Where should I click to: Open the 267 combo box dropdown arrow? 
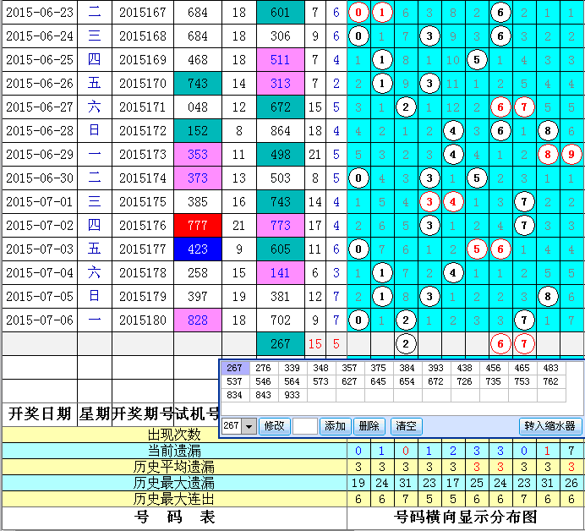tap(249, 426)
